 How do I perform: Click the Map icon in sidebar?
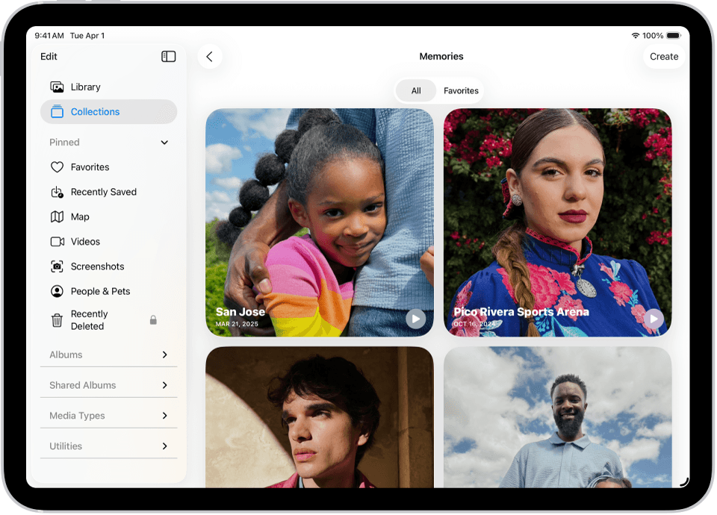57,216
